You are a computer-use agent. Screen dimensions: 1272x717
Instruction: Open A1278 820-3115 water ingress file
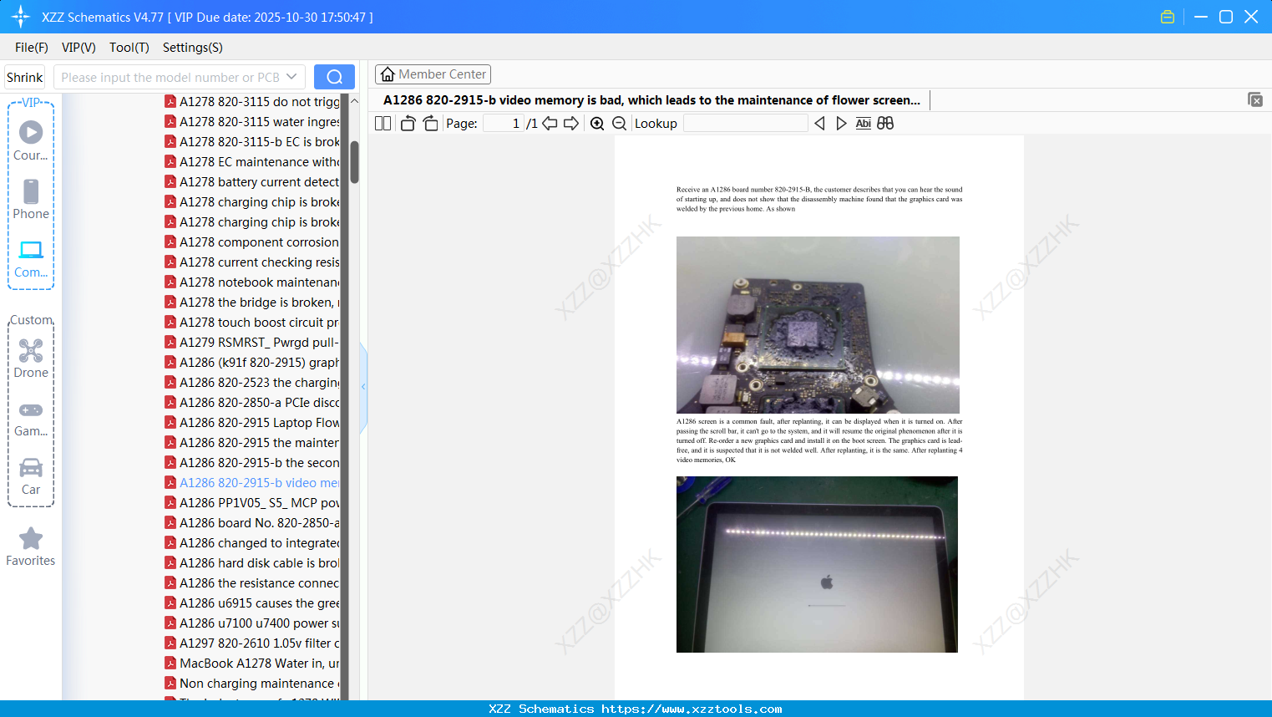click(251, 121)
